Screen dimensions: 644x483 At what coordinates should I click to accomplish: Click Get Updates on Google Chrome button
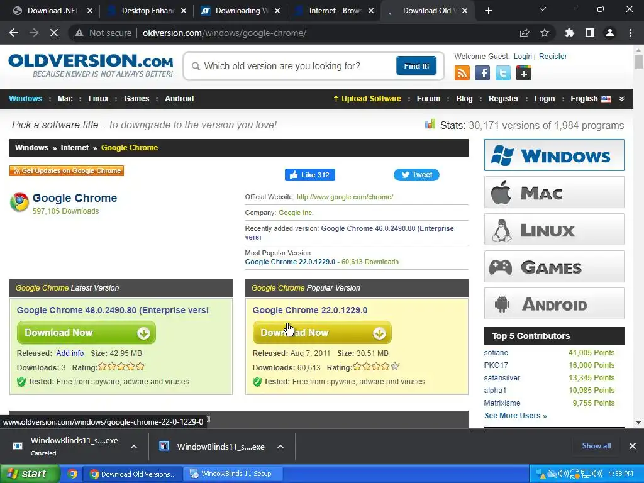pos(67,170)
